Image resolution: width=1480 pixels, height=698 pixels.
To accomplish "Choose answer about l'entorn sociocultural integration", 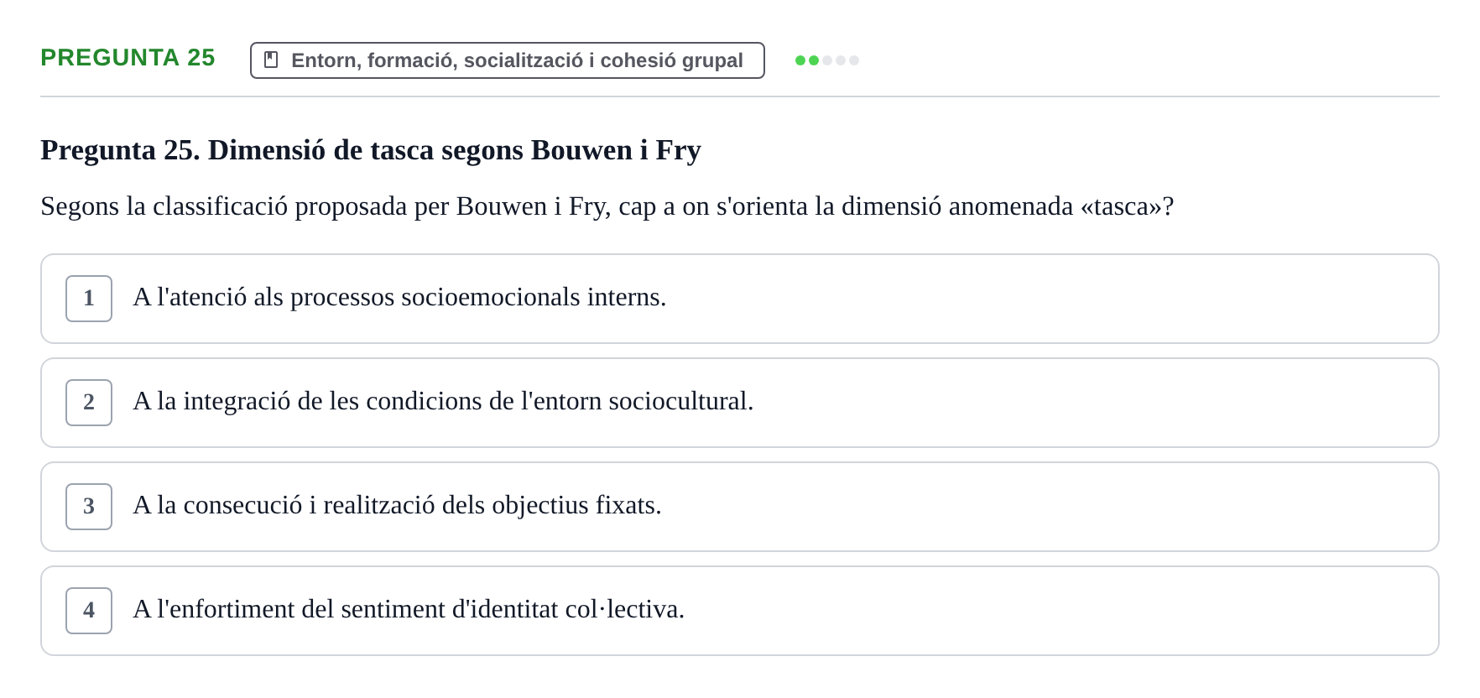I will (x=740, y=403).
